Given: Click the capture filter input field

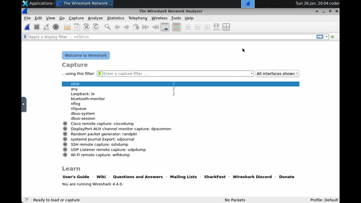Looking at the screenshot, I should (x=176, y=74).
